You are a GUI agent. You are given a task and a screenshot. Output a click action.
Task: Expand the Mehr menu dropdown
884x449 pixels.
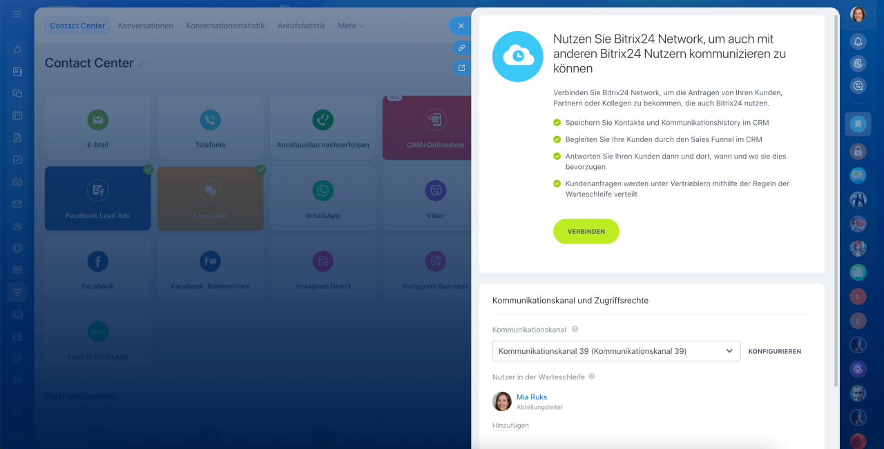[350, 26]
